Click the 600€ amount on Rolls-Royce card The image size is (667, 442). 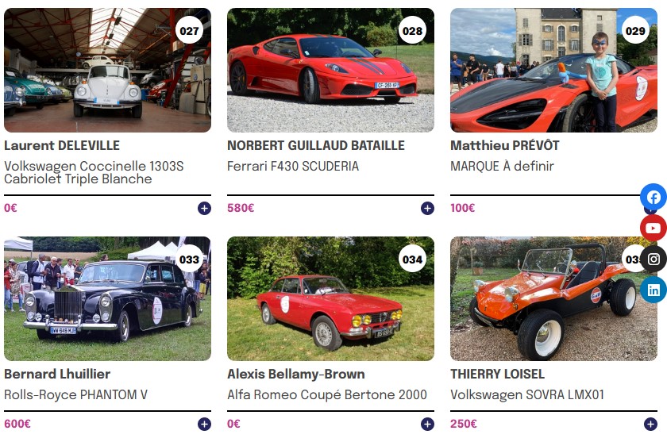click(x=17, y=424)
